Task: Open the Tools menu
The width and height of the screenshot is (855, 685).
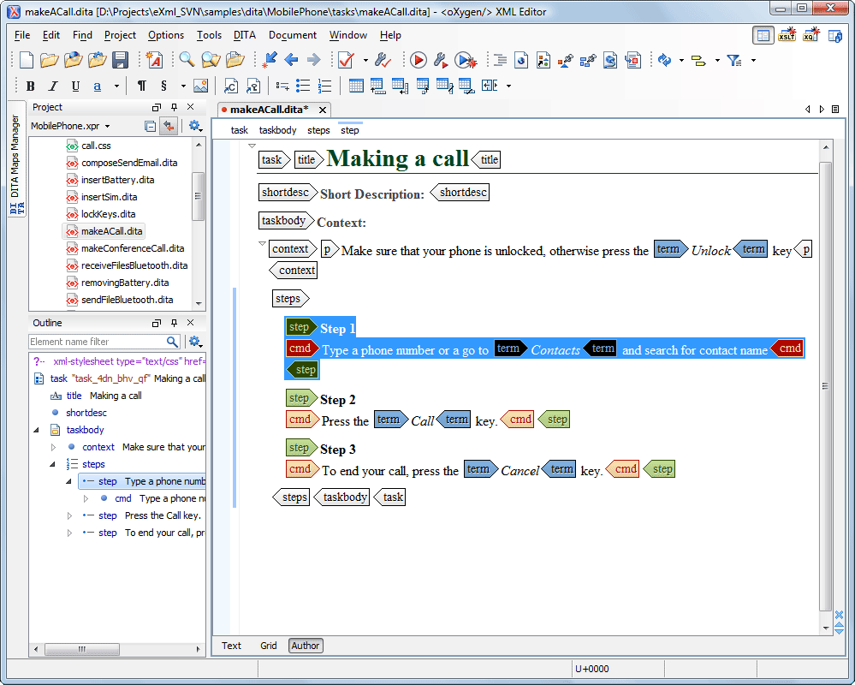Action: 209,35
